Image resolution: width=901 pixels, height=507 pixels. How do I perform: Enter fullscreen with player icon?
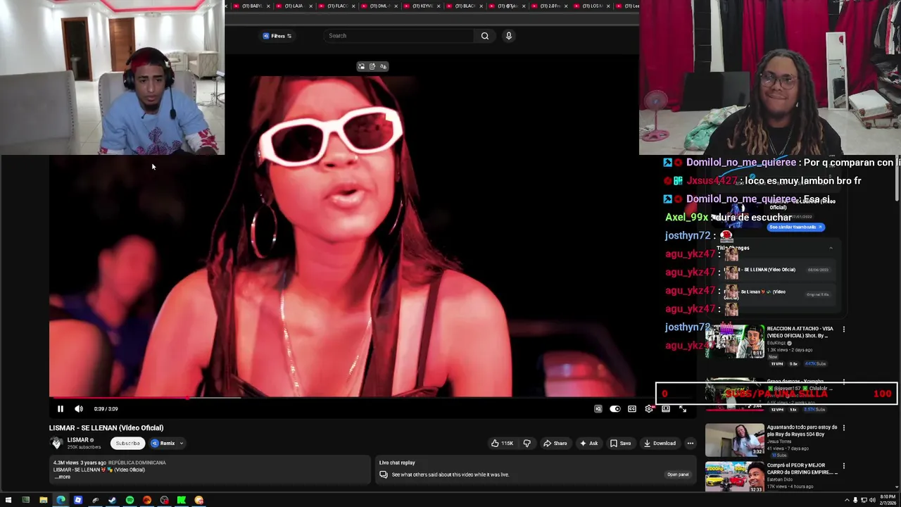(x=683, y=408)
